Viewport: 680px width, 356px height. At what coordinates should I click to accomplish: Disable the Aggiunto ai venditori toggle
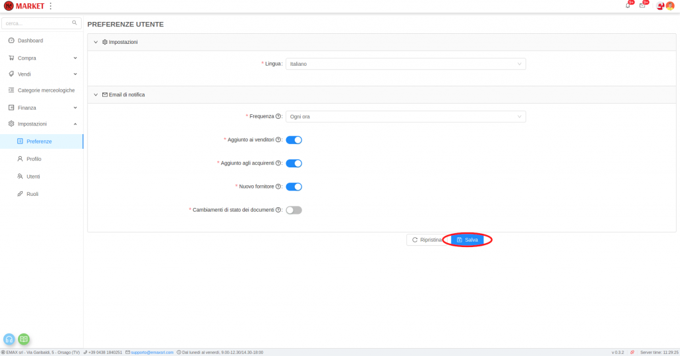[294, 140]
